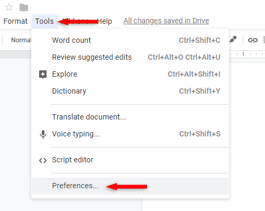
Task: Click All changes saved in Drive link
Action: [166, 21]
